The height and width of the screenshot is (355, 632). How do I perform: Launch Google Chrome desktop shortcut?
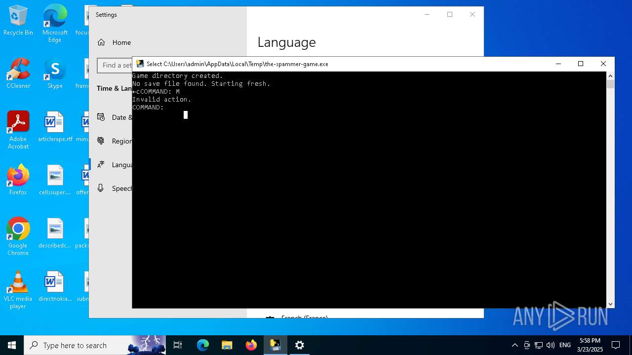18,237
